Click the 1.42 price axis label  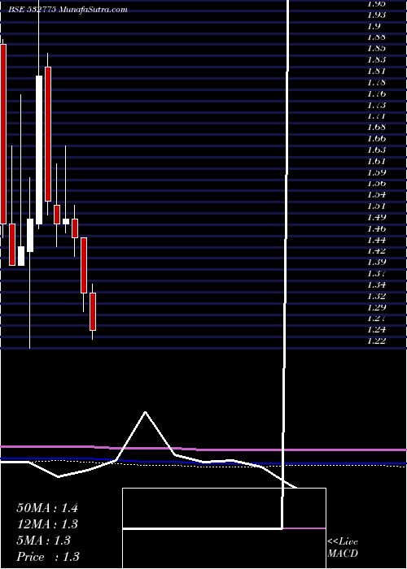pos(376,250)
